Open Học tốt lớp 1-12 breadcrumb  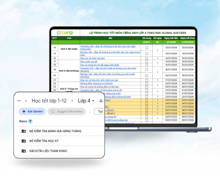point(49,101)
